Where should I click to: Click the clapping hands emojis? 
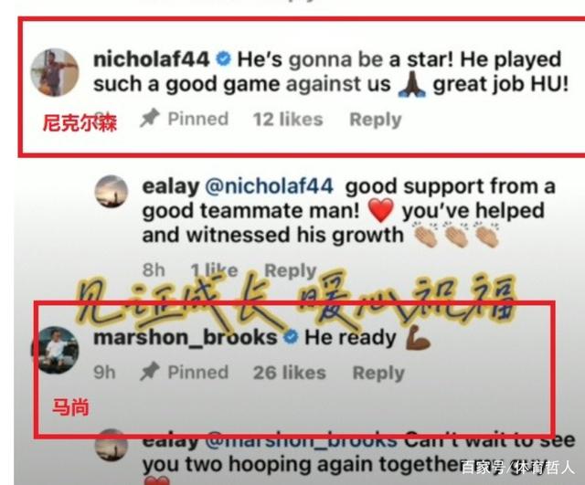coord(457,236)
